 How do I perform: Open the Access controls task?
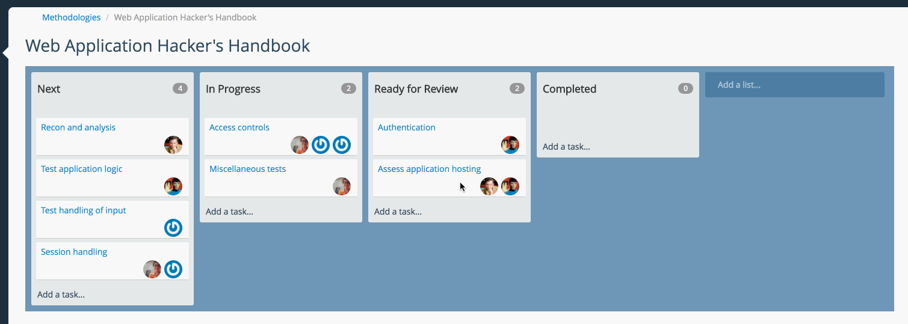click(x=239, y=127)
